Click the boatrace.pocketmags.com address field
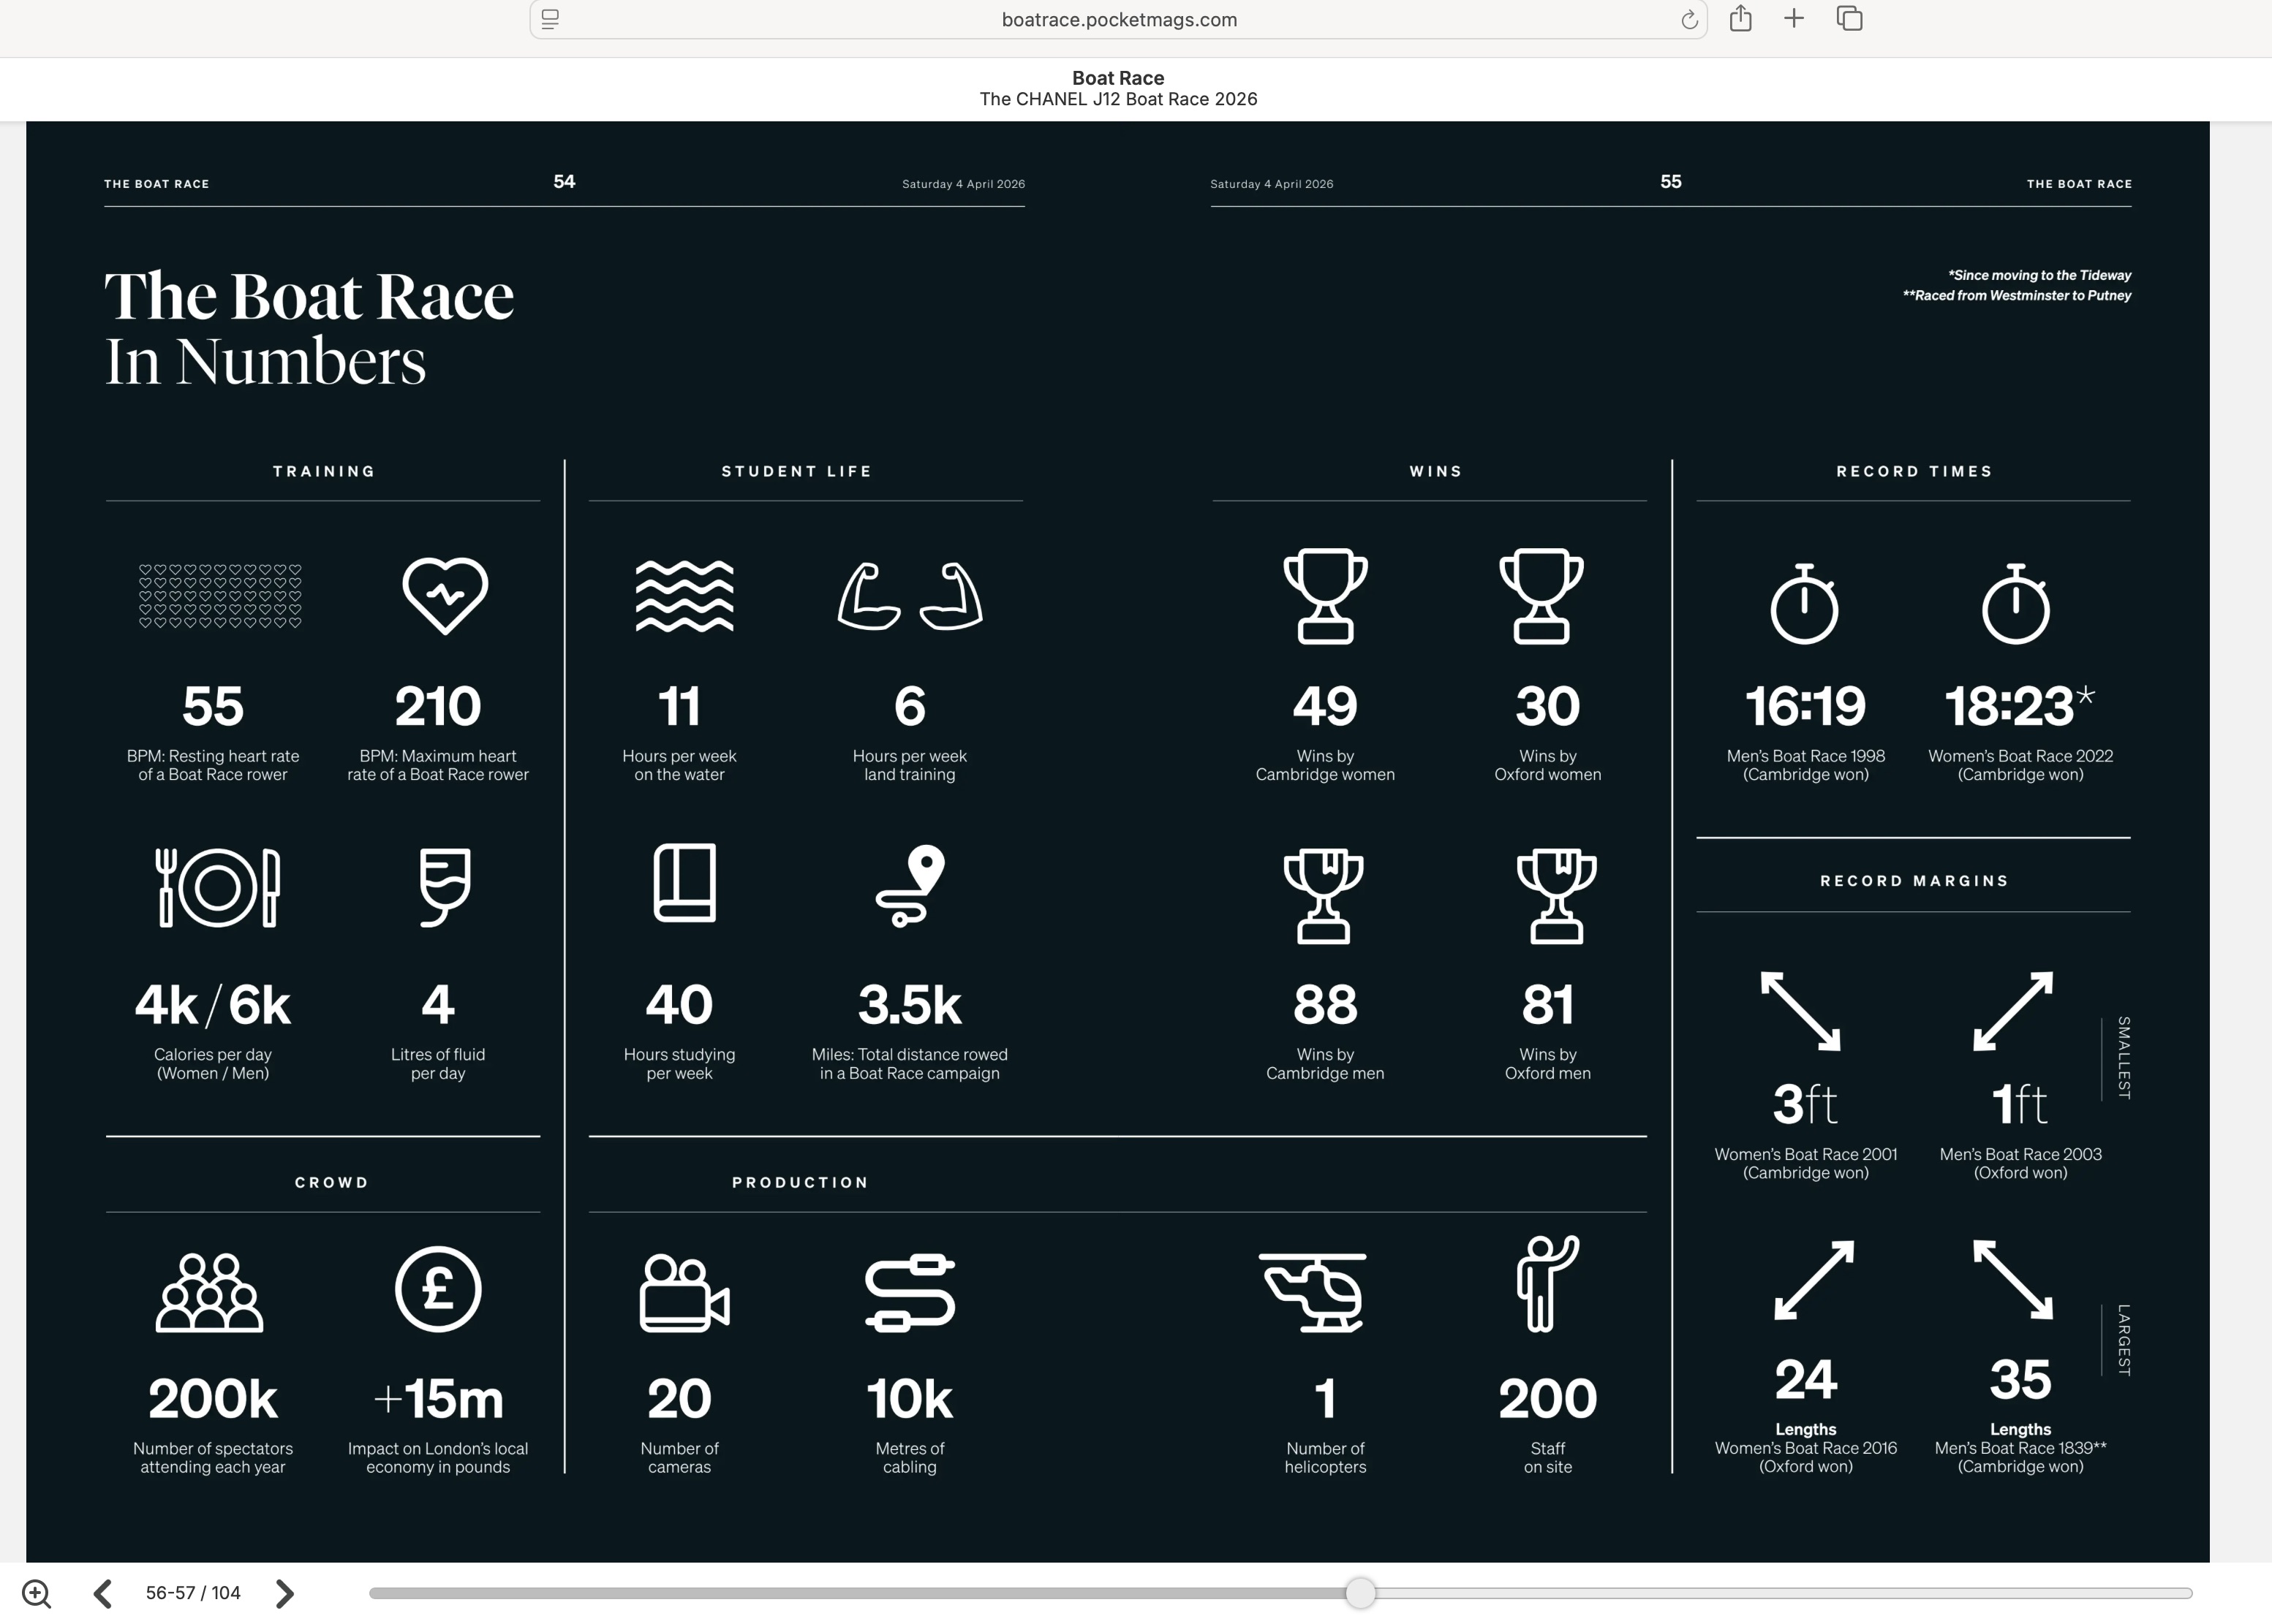Screen dimensions: 2272x1624 coord(1119,20)
